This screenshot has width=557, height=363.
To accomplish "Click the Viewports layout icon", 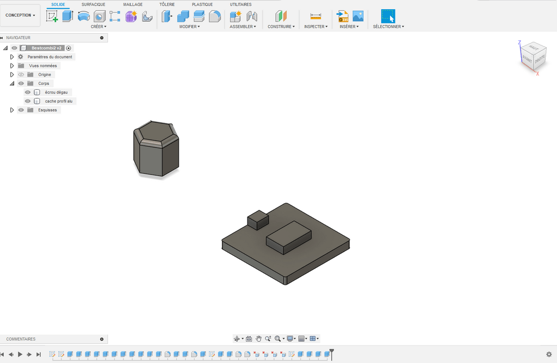I will pyautogui.click(x=313, y=339).
